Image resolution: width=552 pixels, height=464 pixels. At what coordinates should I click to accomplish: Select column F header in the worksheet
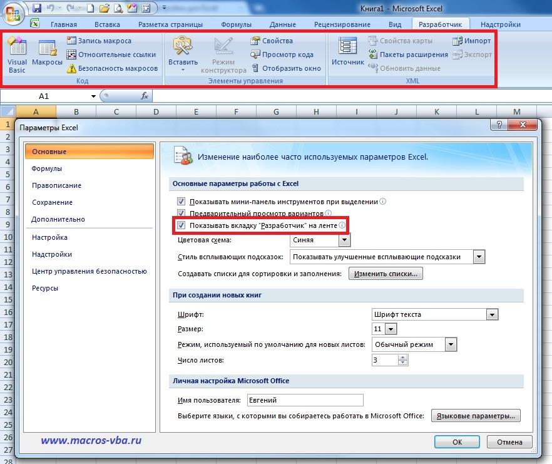(x=236, y=111)
